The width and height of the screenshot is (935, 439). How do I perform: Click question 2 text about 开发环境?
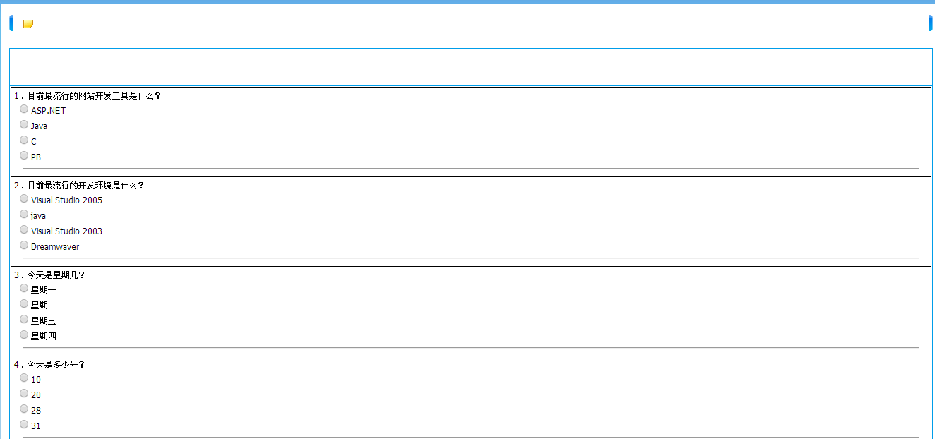(85, 186)
